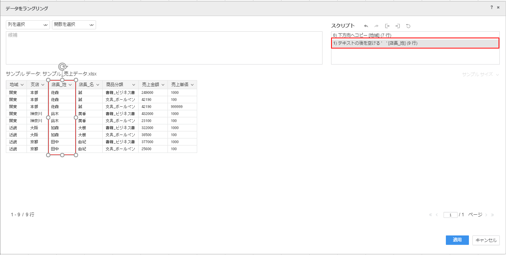Click the 適用 apply button
This screenshot has height=255, width=506.
click(457, 240)
